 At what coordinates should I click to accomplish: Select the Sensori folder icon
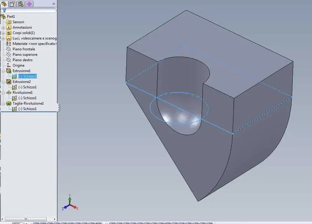8,22
